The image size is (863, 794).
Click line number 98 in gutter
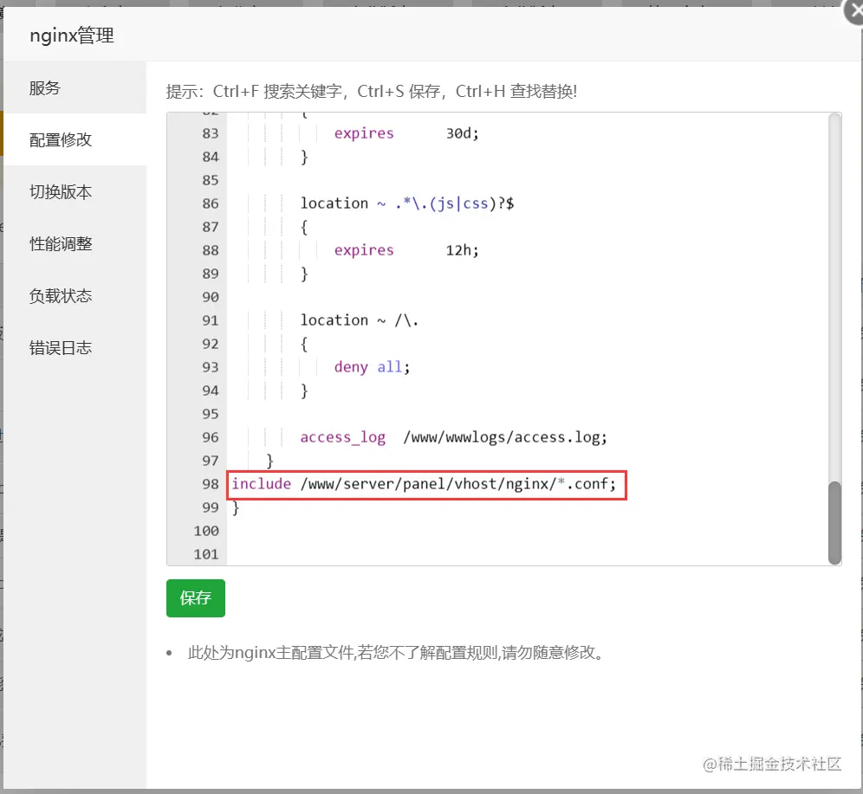(211, 484)
